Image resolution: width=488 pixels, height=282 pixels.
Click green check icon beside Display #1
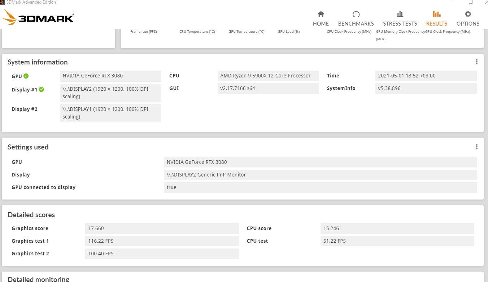41,89
